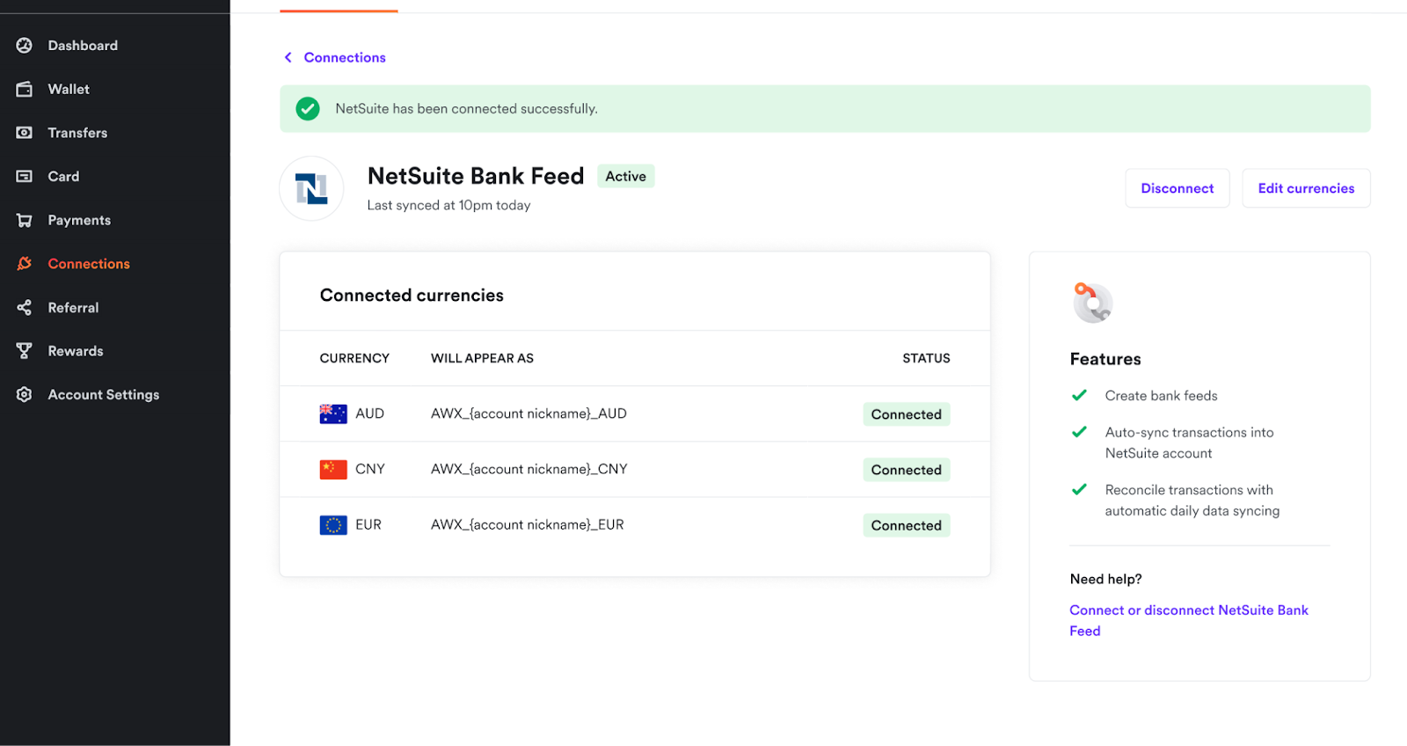
Task: Open Connect or disconnect NetSuite Bank Feed link
Action: click(x=1189, y=620)
